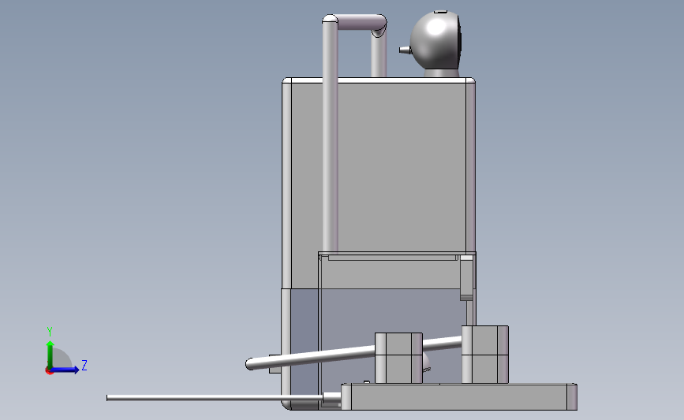Image resolution: width=684 pixels, height=420 pixels.
Task: Select the left square block on the base plate
Action: (398, 358)
